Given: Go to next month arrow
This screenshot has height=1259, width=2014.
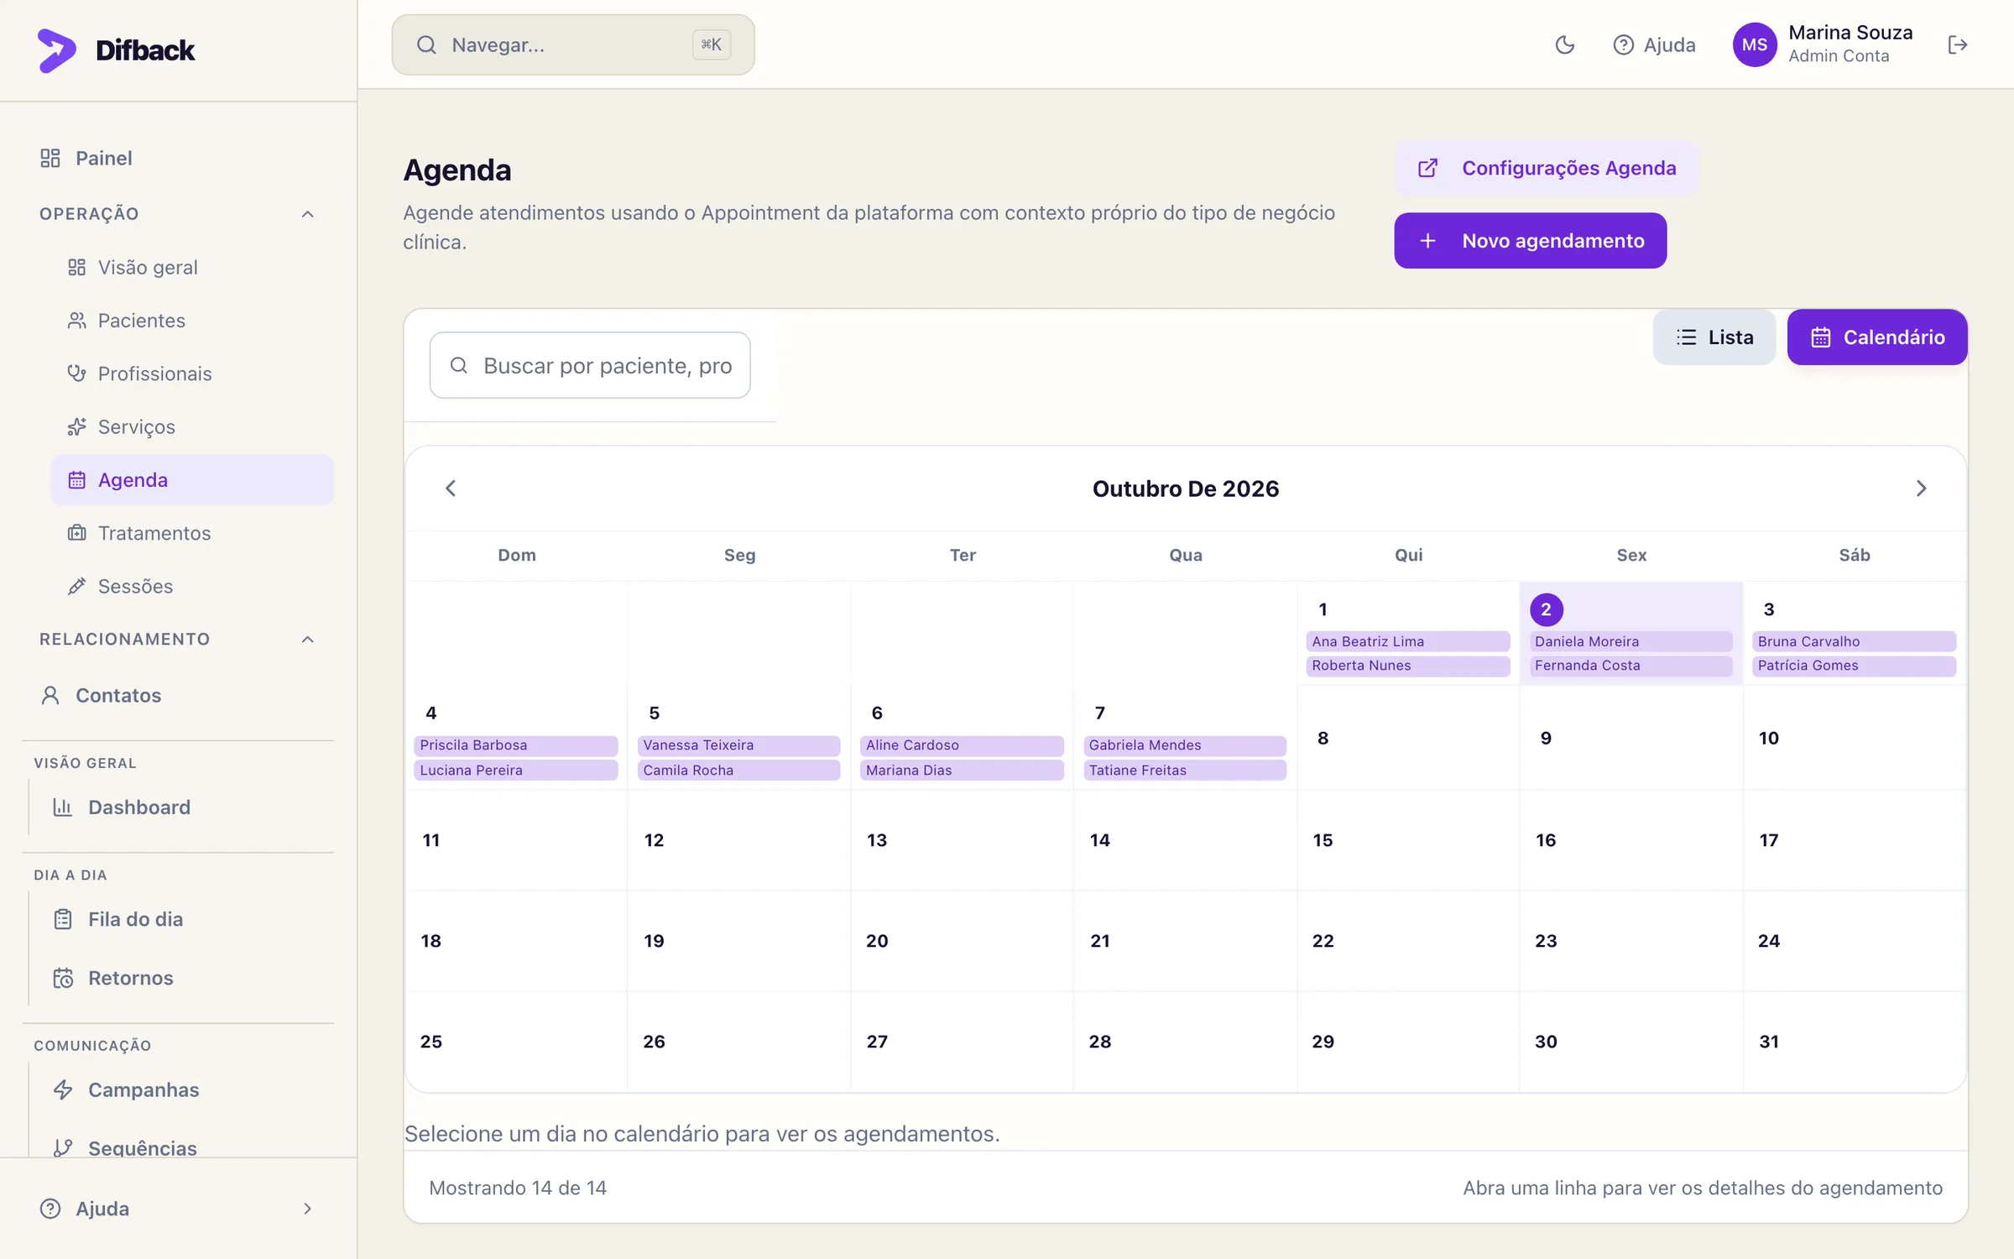Looking at the screenshot, I should [x=1921, y=488].
